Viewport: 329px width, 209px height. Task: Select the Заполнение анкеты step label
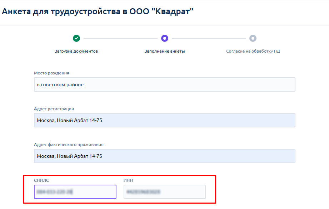165,51
